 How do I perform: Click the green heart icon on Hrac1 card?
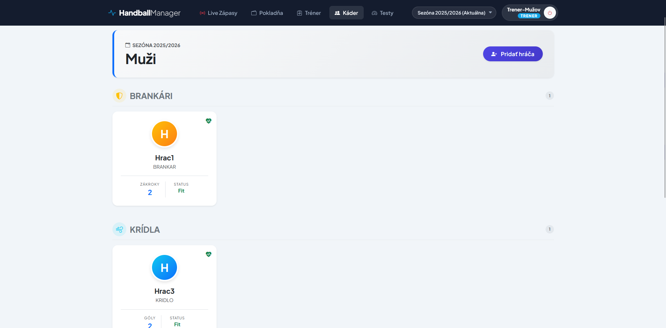point(208,121)
